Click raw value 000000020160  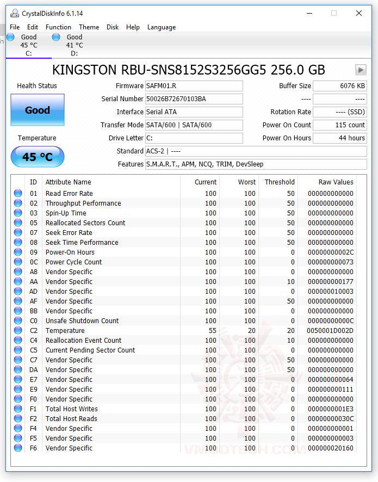(x=331, y=448)
